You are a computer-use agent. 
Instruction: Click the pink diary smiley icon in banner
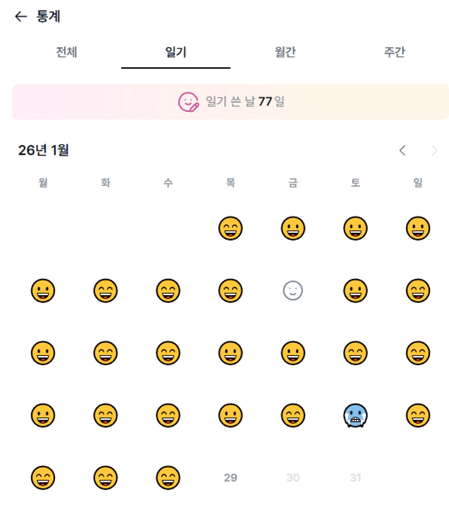tap(188, 101)
